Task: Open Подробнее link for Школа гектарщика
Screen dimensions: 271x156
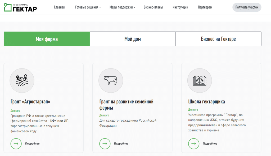Action: tap(210, 144)
